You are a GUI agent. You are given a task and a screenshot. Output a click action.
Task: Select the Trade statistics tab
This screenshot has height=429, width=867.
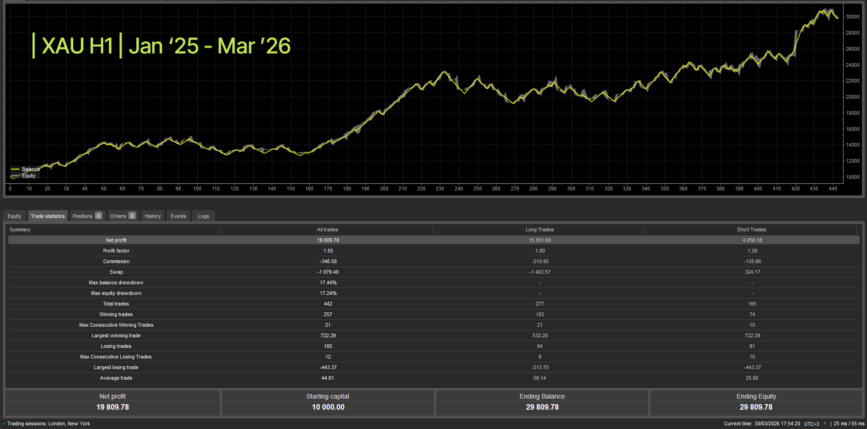[x=47, y=216]
